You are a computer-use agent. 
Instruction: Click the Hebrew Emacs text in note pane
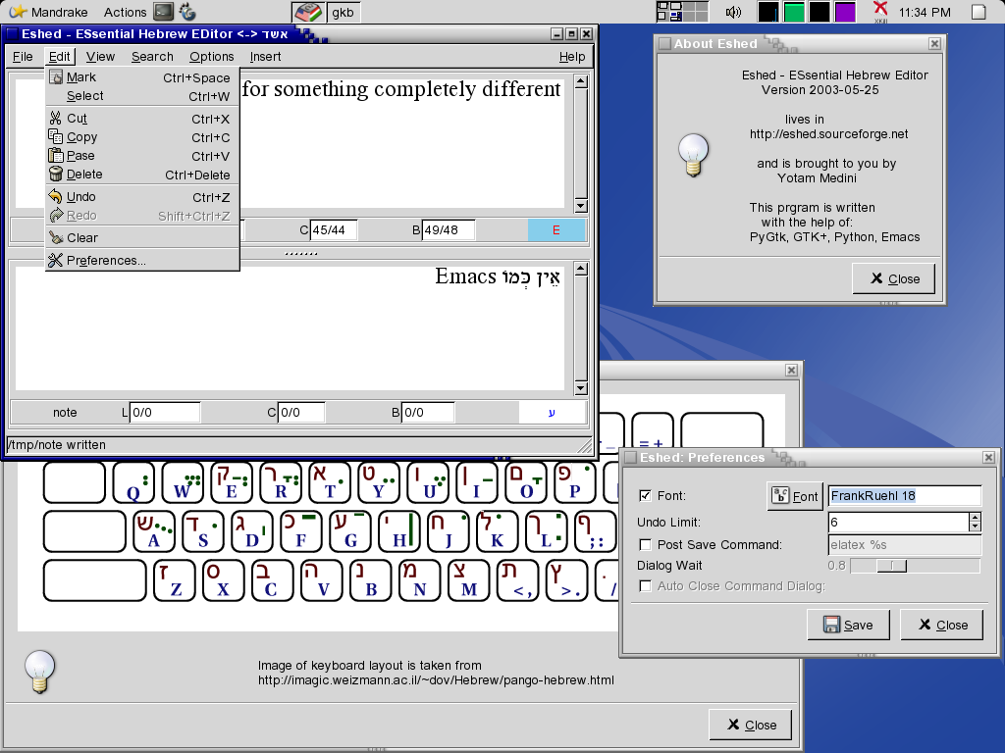[x=498, y=277]
